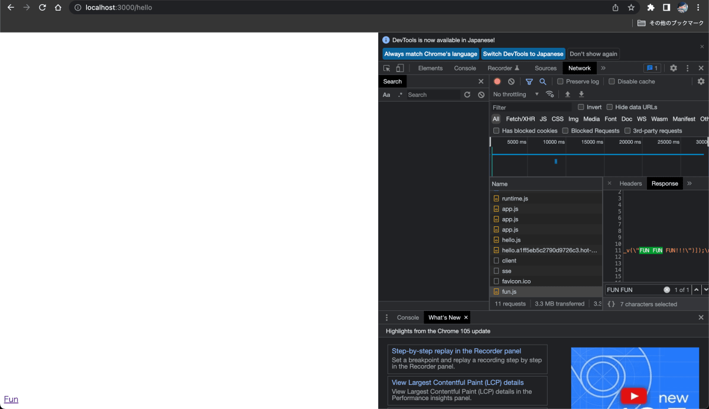Image resolution: width=709 pixels, height=409 pixels.
Task: Expand more DevTools panel tabs chevron
Action: [603, 68]
